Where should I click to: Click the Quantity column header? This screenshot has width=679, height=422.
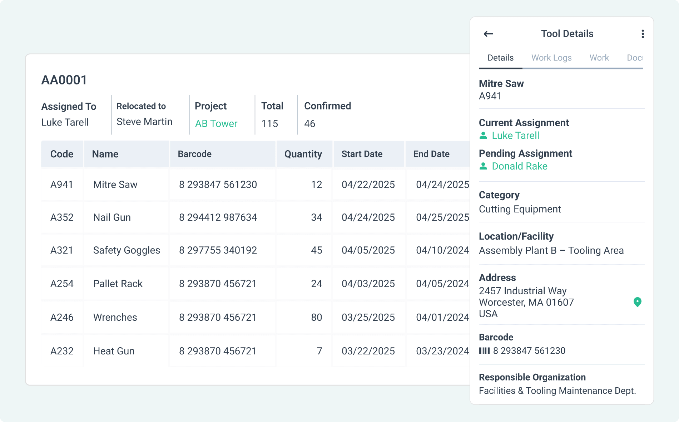coord(303,154)
